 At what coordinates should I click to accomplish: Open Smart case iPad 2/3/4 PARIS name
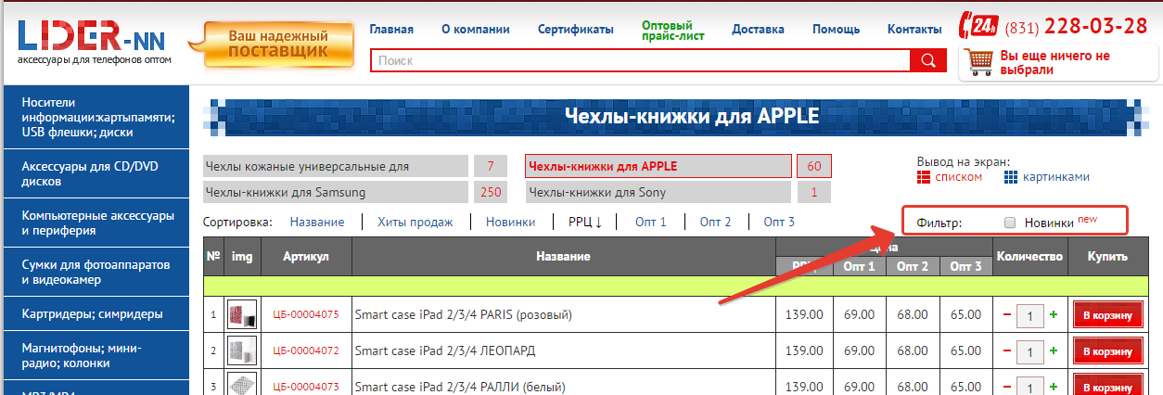pyautogui.click(x=463, y=315)
